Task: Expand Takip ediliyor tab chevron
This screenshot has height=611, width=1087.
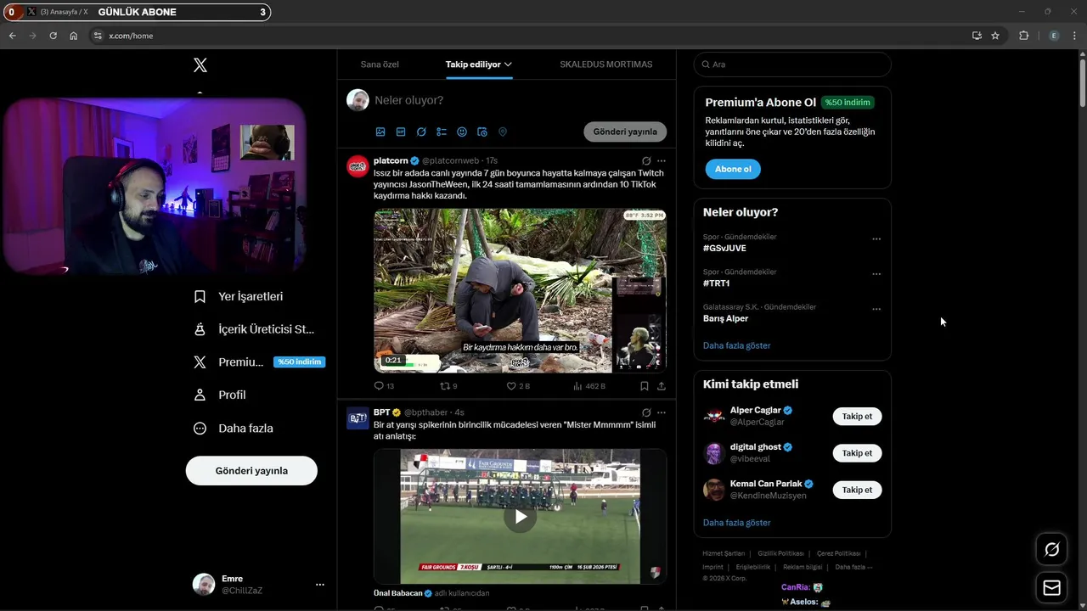Action: pyautogui.click(x=508, y=64)
